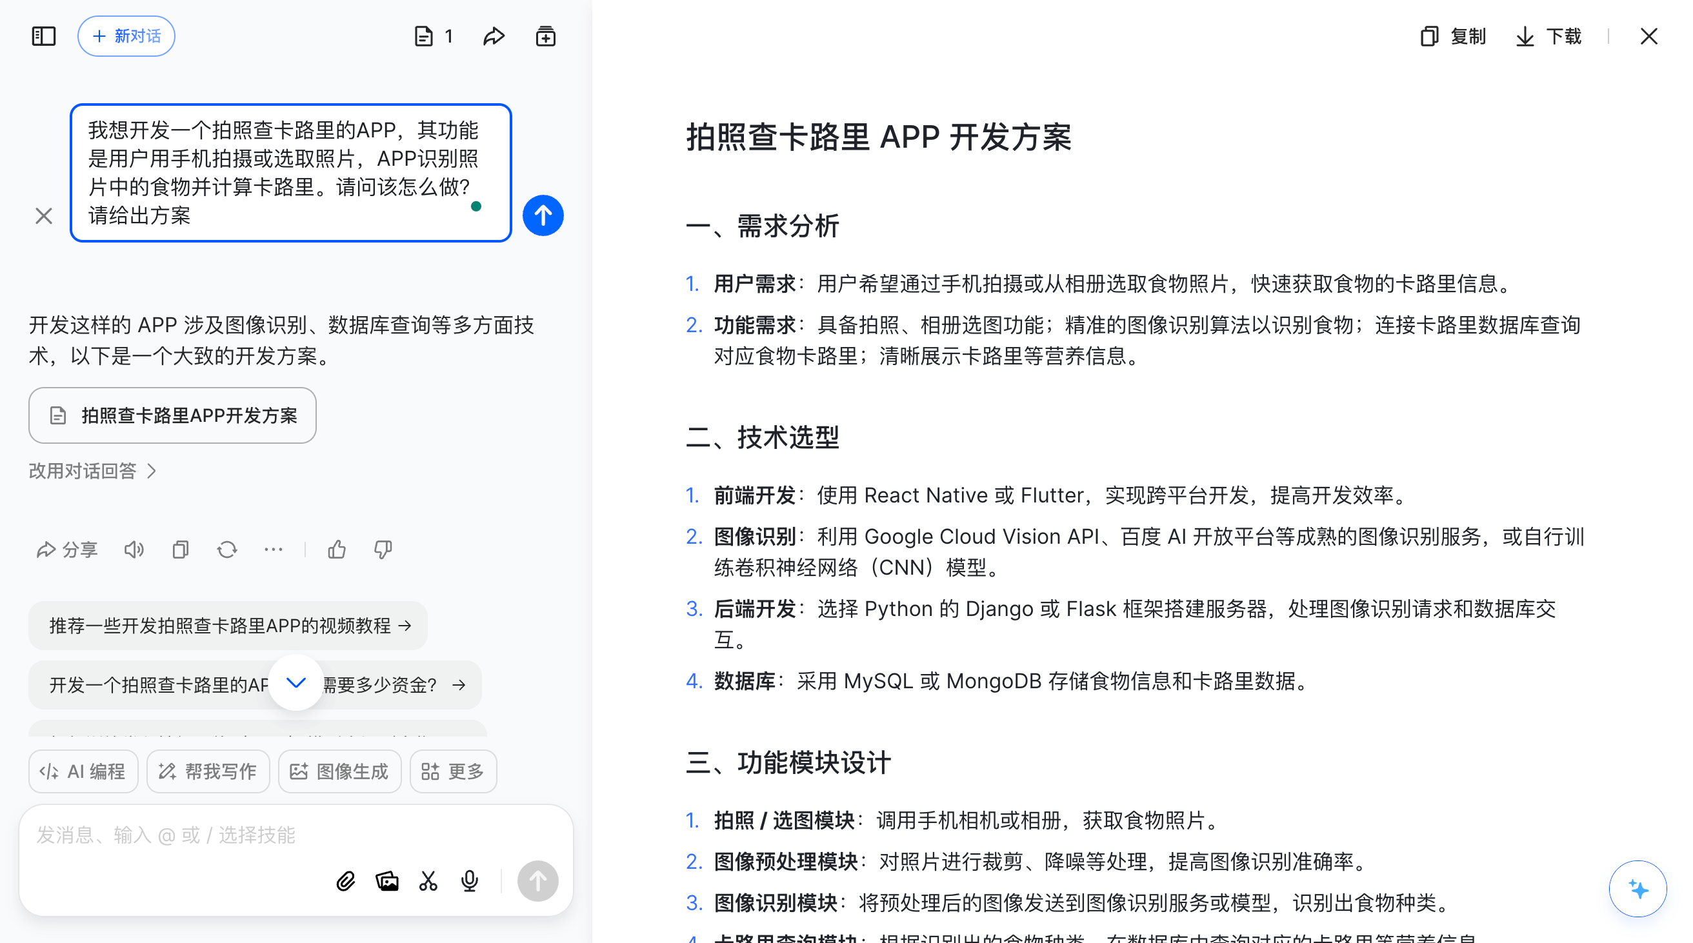
Task: Send the edited message with the blue arrow
Action: pos(543,215)
